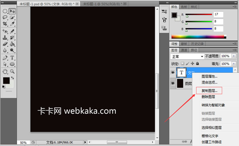Open the brushes-in-cup icon in the collapsed dock
This screenshot has height=146, width=239.
coord(164,20)
